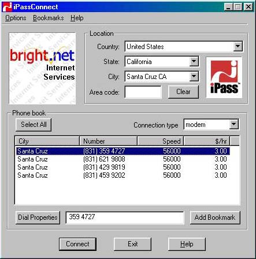The width and height of the screenshot is (256, 259).
Task: Click the Exit button
Action: 132,244
